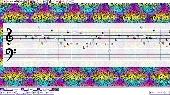The image size is (170, 95).
Task: Pick the green house instrument
Action: coord(24,2)
